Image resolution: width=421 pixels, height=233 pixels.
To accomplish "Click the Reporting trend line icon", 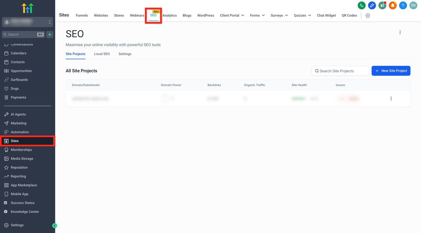I will 6,176.
